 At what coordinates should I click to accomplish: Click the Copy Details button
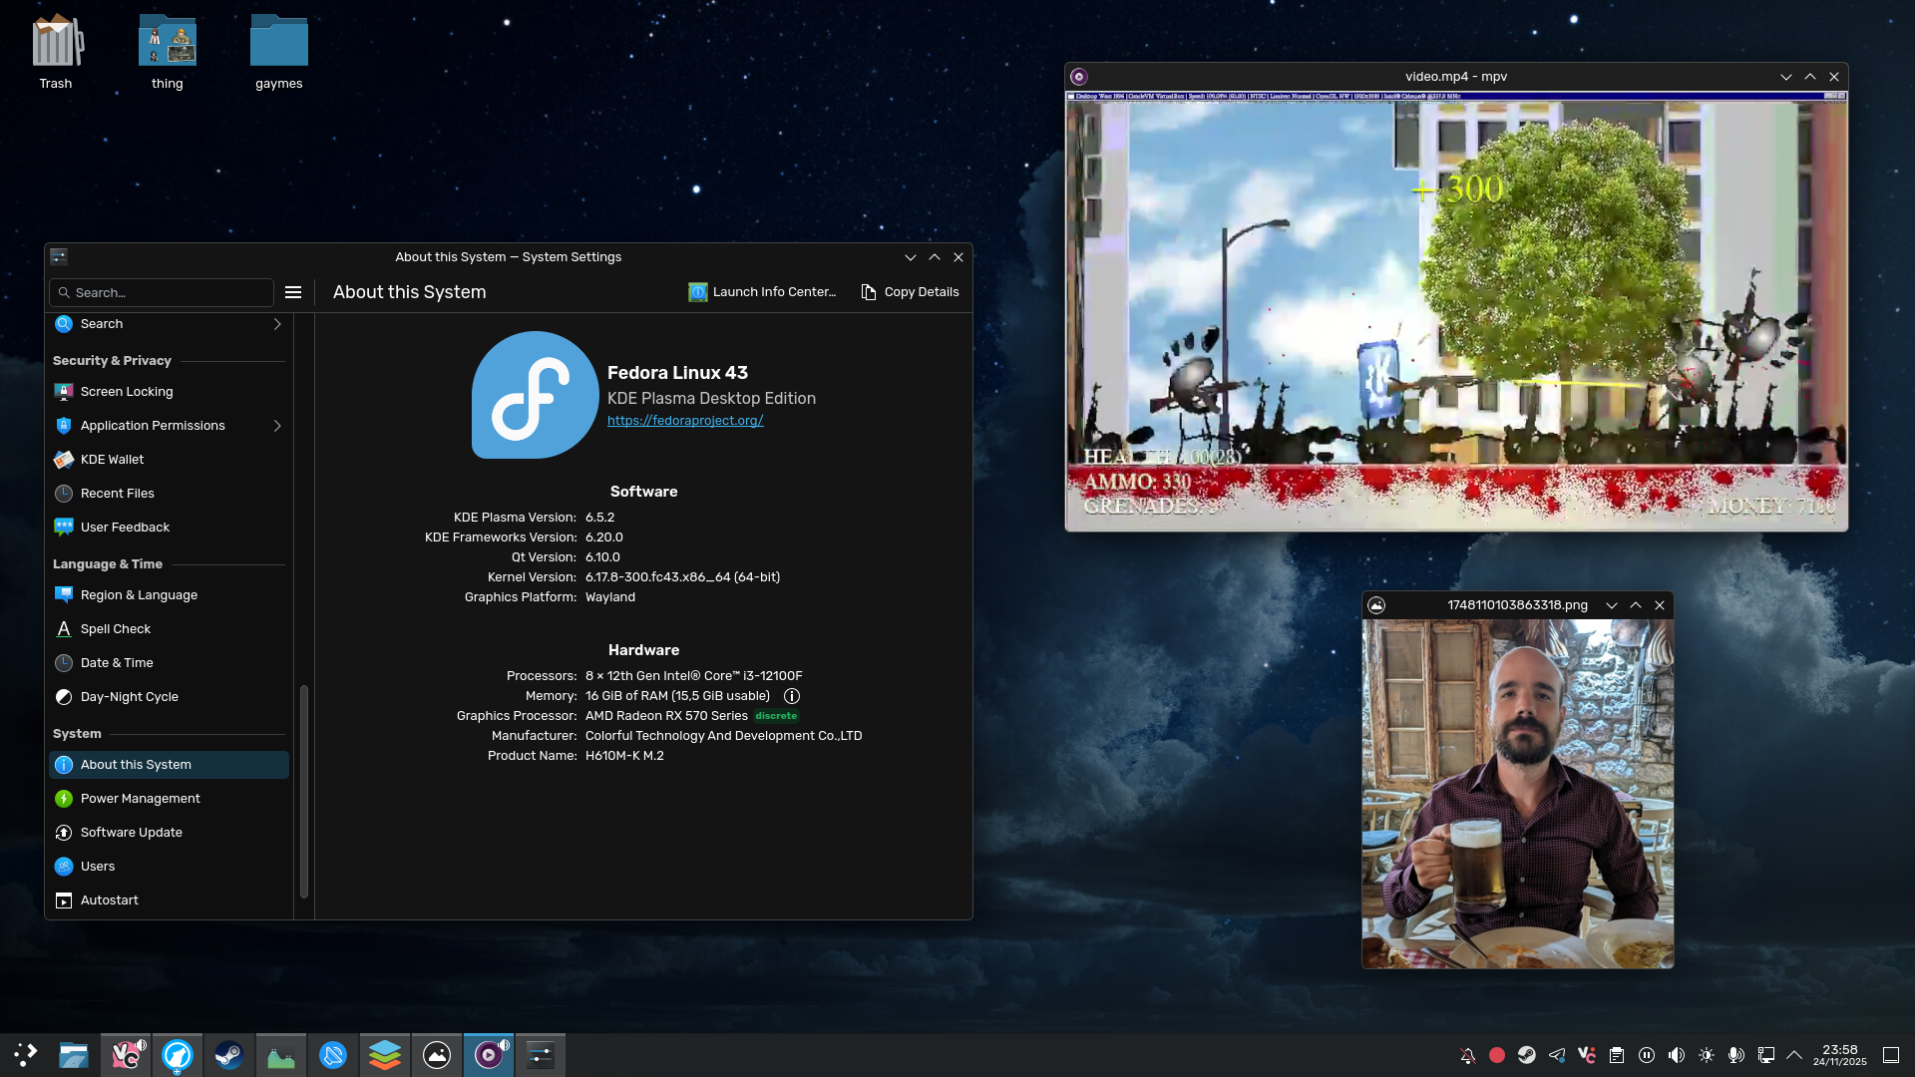click(x=910, y=292)
